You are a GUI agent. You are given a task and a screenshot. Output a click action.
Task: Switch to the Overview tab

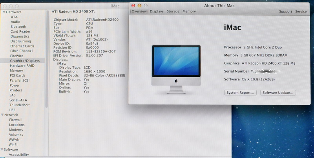[139, 11]
